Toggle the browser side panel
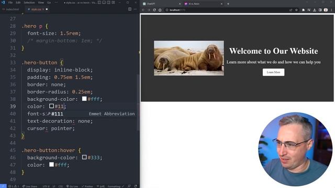This screenshot has height=188, width=335. [320, 10]
